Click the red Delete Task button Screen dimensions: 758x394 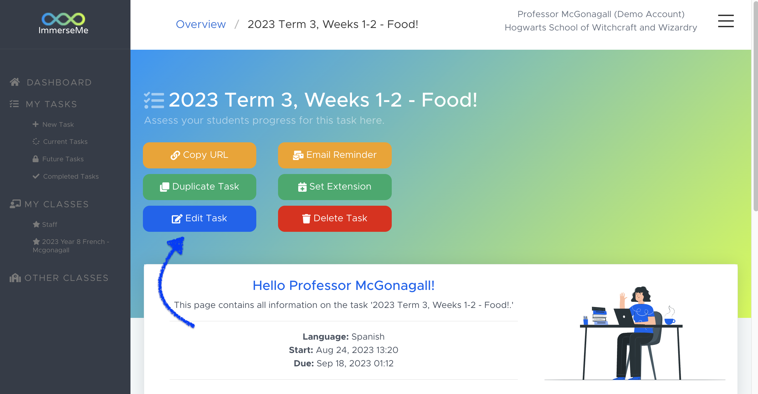[x=335, y=218]
